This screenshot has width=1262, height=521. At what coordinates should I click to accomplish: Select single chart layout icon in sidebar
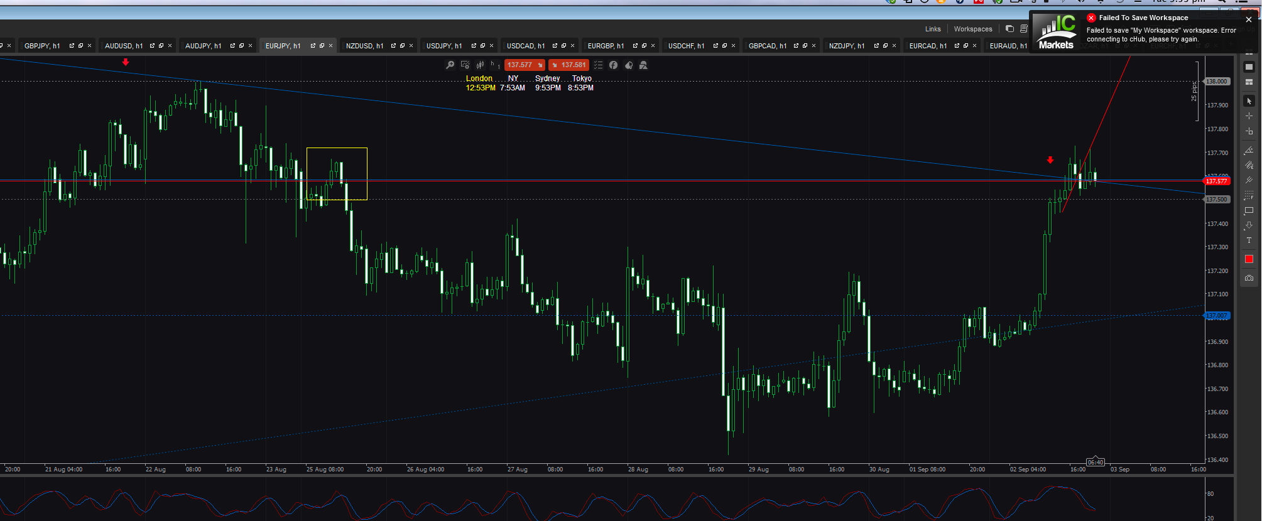click(1249, 67)
